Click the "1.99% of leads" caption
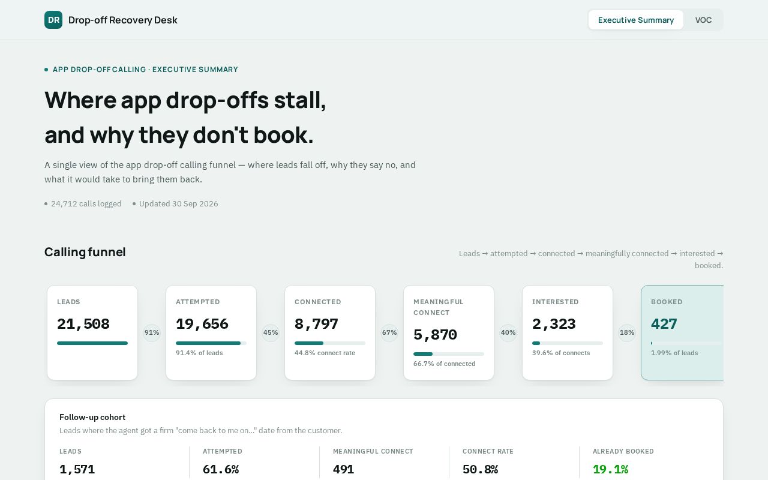768x480 pixels. 674,353
